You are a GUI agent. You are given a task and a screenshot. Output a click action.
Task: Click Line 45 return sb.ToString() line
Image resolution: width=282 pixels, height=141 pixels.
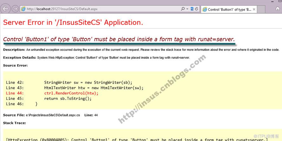click(49, 99)
